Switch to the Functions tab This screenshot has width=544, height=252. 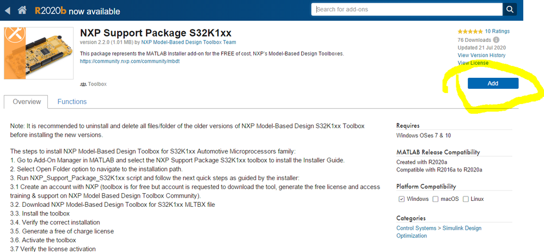pos(72,102)
